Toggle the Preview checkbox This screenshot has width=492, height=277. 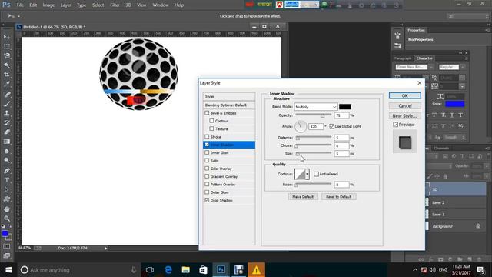pos(395,125)
